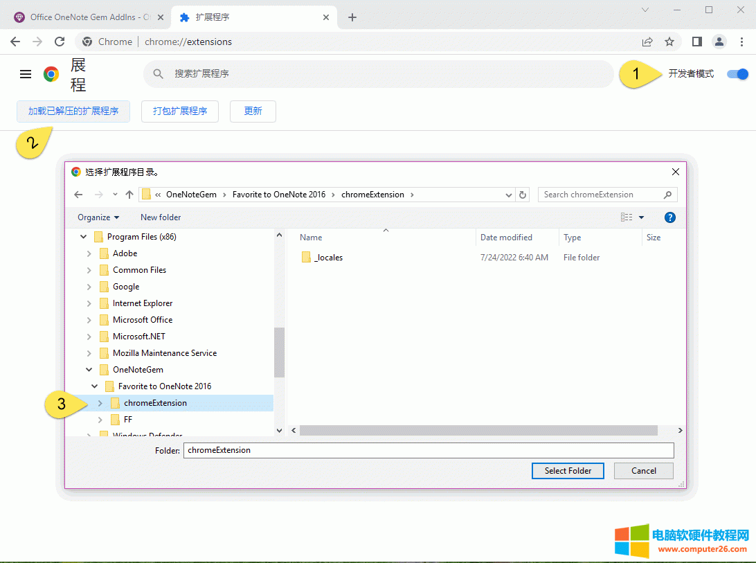This screenshot has height=563, width=756.
Task: Refresh the folder path in dialog
Action: click(x=523, y=195)
